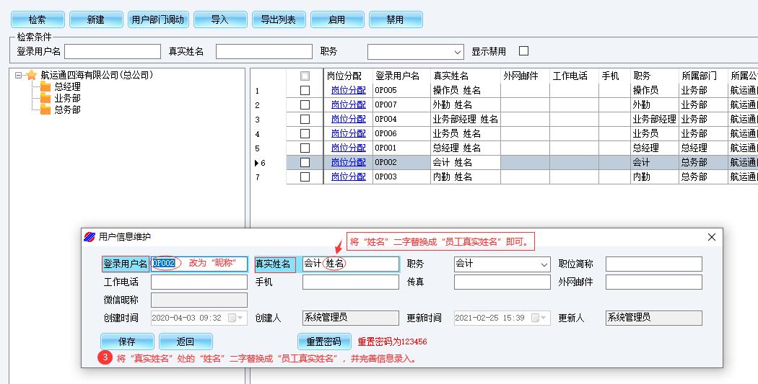Open the 更新时间 calendar picker icon
758x384 pixels.
(535, 318)
